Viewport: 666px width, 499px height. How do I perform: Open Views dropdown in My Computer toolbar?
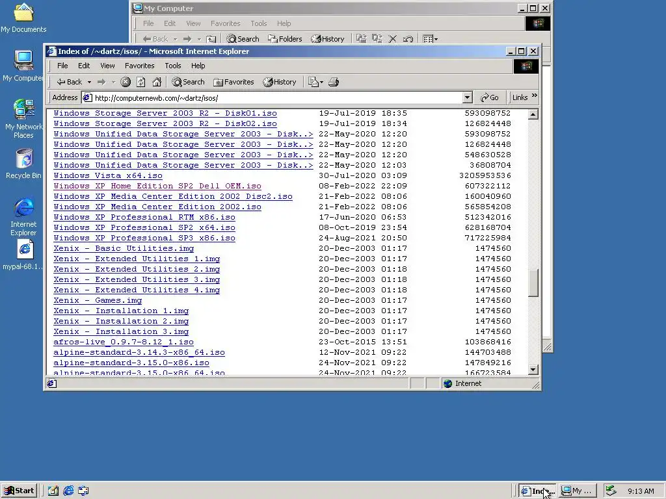coord(430,39)
